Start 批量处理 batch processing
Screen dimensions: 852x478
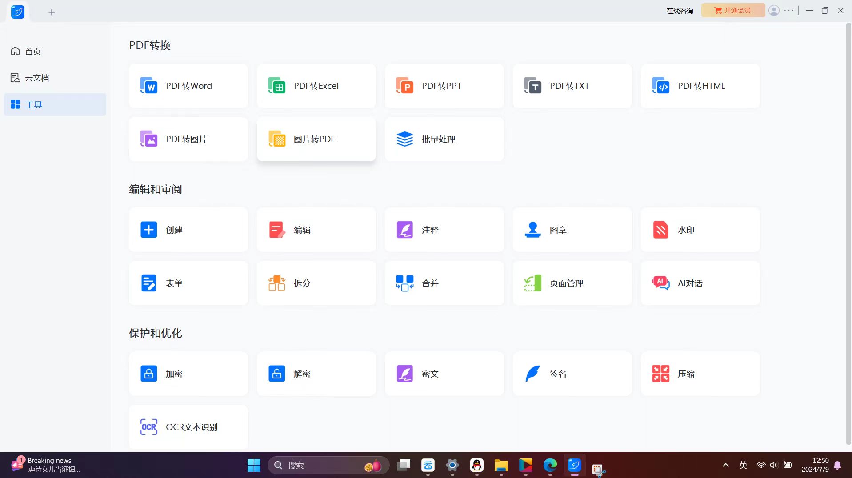444,139
